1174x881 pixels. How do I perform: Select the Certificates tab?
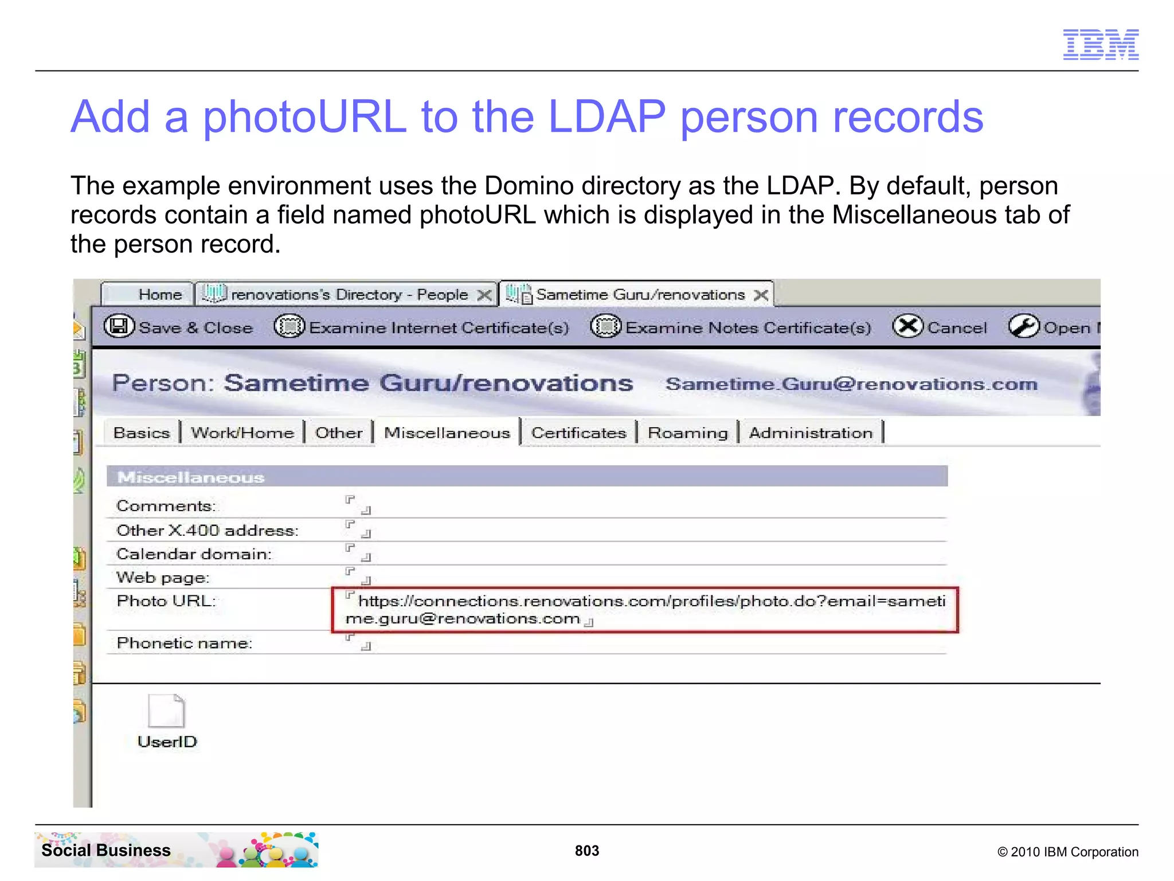(578, 433)
